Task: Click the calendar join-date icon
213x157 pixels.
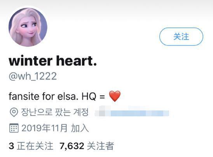Action: point(14,128)
